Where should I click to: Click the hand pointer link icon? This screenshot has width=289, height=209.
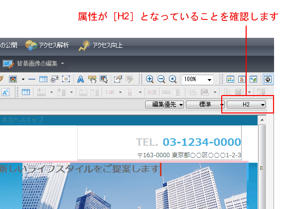tap(92, 79)
